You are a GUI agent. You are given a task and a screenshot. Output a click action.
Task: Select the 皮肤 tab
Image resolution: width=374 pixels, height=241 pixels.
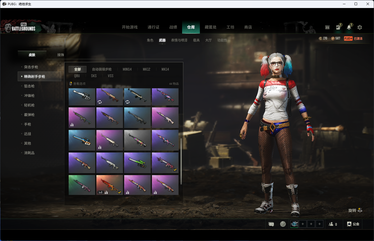coord(32,55)
